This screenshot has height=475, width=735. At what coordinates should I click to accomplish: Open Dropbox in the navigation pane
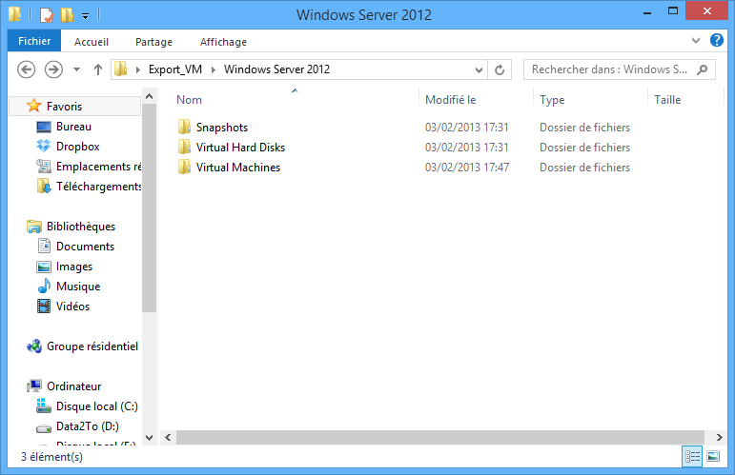tap(78, 147)
